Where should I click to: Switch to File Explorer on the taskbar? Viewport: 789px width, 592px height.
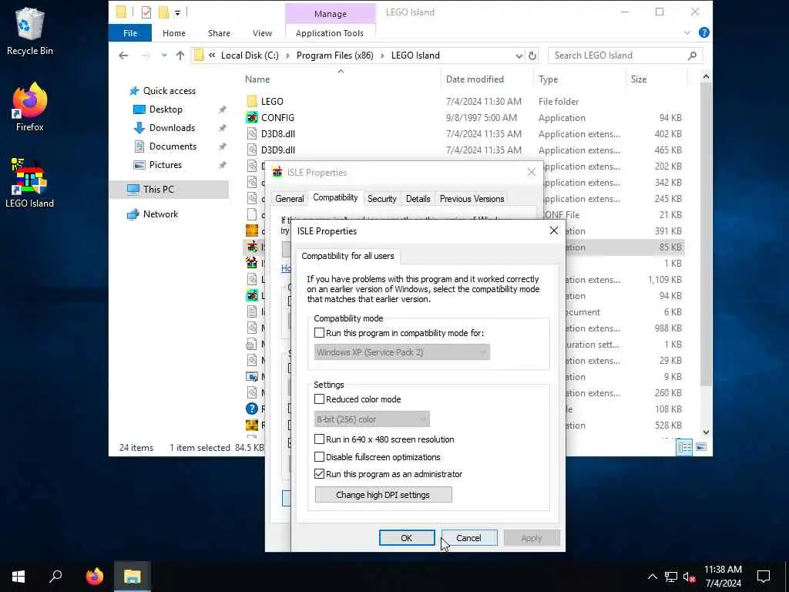[132, 577]
